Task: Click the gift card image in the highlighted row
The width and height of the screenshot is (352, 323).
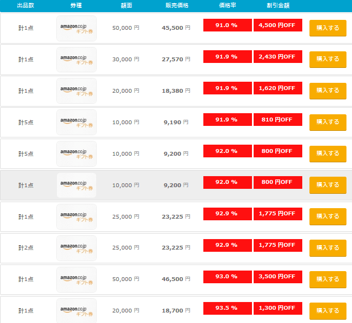Action: click(77, 186)
